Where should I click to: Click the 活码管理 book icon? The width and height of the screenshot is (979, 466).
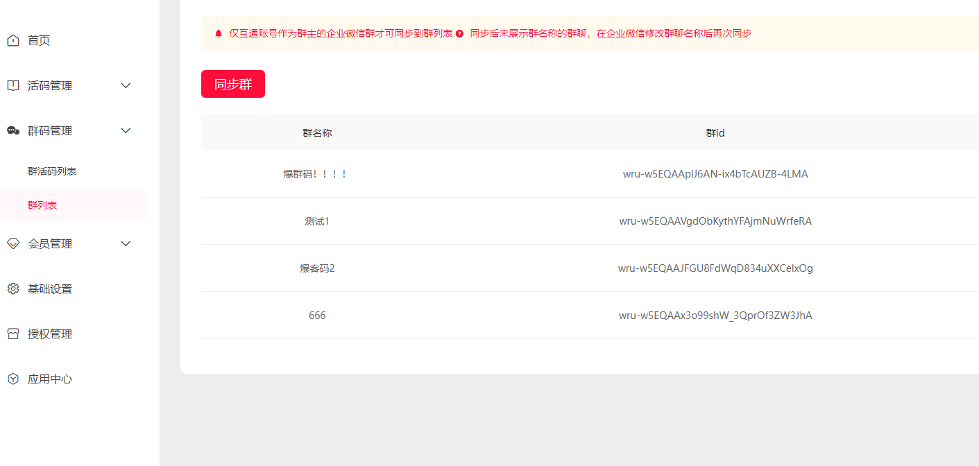click(13, 85)
